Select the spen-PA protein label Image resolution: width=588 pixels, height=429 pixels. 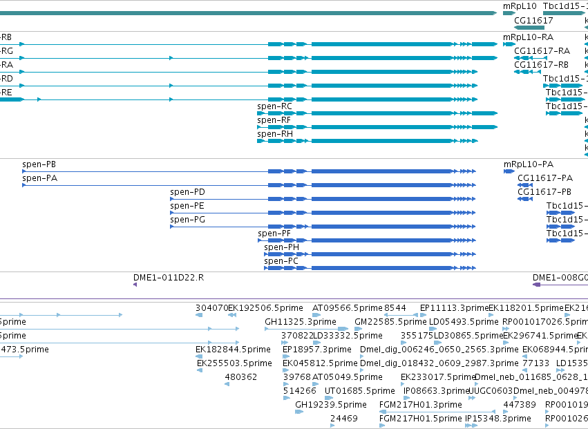coord(40,178)
